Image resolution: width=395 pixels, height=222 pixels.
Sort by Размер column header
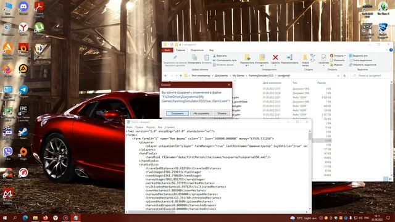click(x=322, y=83)
